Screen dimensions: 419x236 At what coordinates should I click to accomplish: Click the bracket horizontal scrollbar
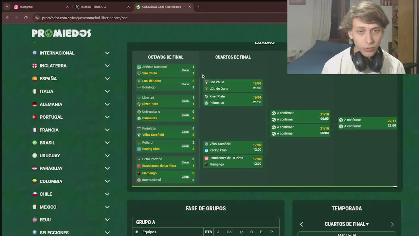click(x=264, y=187)
